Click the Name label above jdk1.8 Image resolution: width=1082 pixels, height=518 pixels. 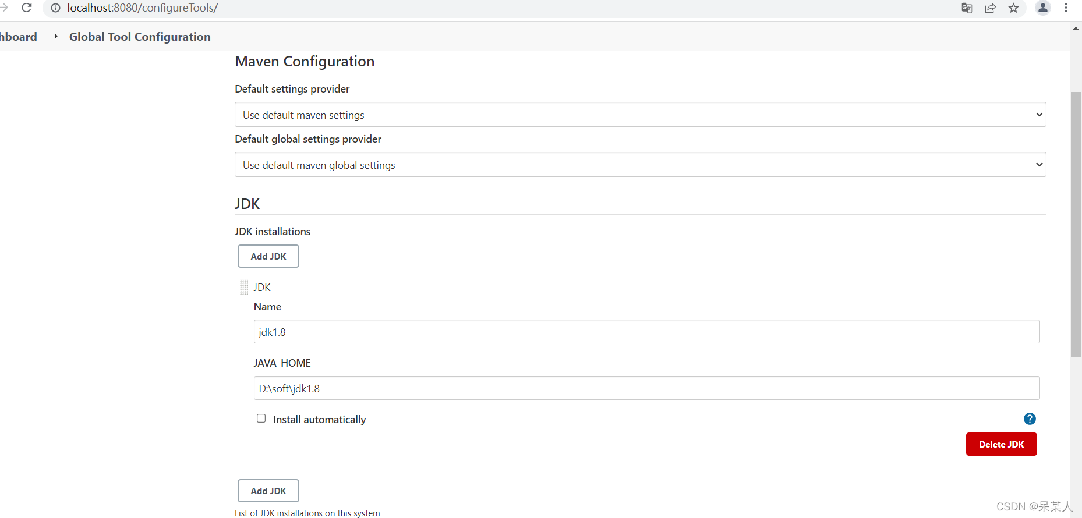point(267,307)
